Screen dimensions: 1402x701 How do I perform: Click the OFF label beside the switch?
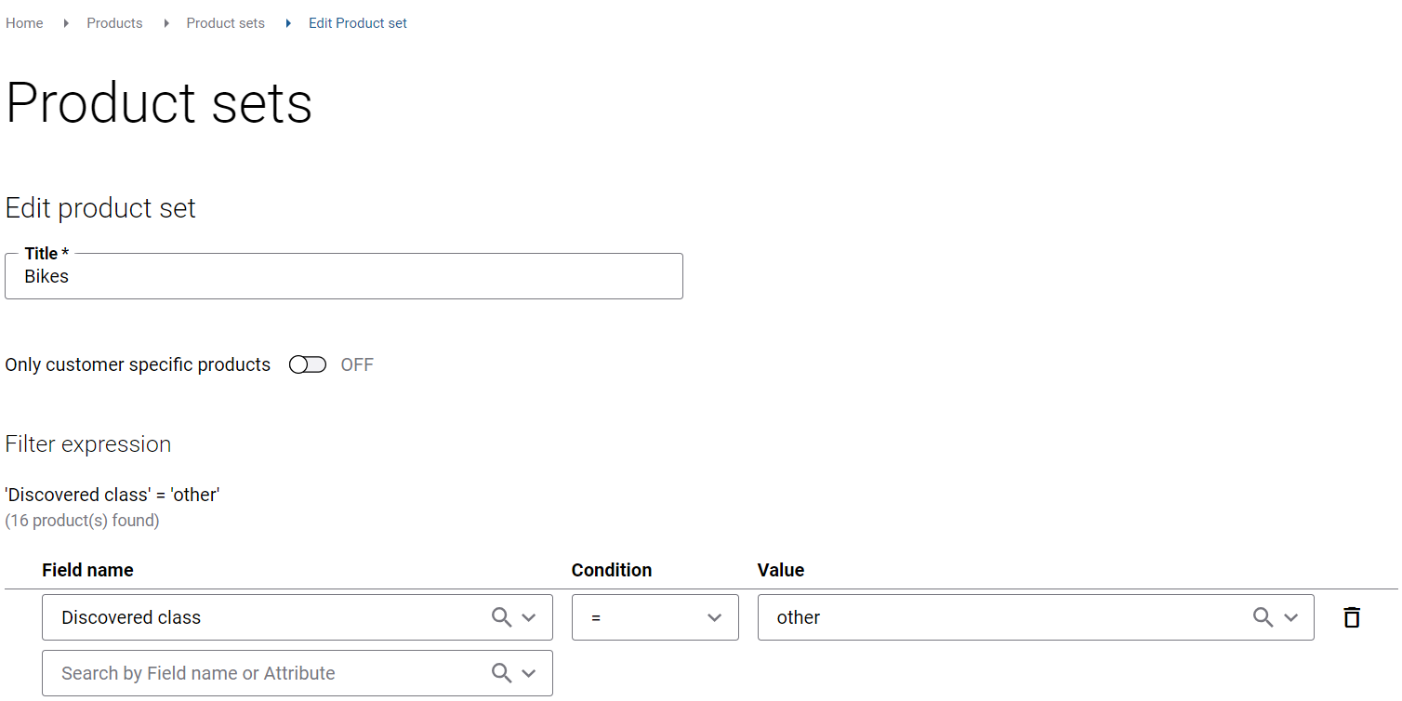pos(357,364)
